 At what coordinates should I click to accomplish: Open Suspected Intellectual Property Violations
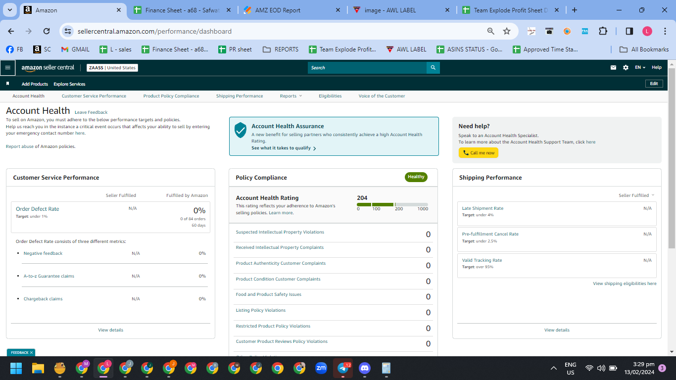tap(280, 232)
